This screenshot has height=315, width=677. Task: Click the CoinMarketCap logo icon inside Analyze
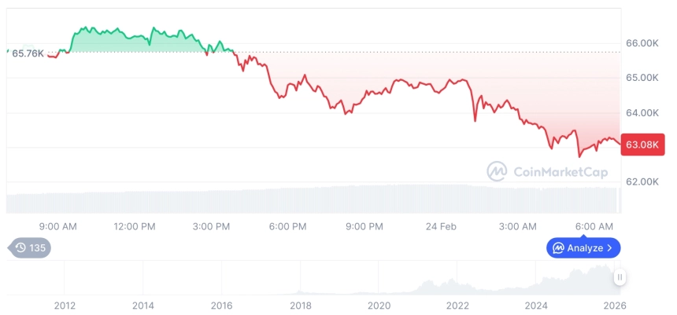click(558, 248)
